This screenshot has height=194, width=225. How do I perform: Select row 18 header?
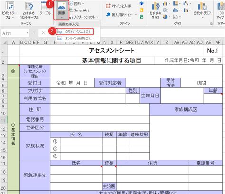click(3, 170)
